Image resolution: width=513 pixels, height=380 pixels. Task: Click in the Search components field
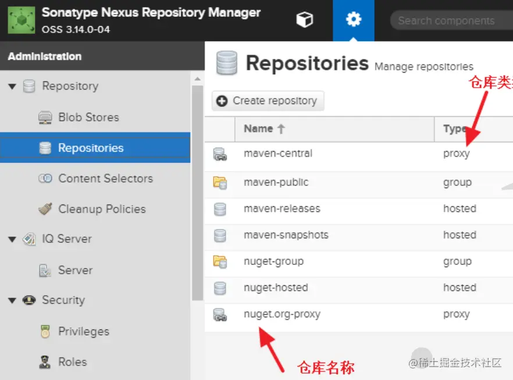[x=452, y=20]
